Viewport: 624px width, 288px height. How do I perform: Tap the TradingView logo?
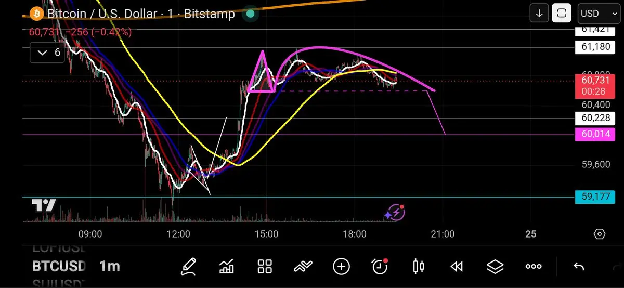(x=44, y=206)
